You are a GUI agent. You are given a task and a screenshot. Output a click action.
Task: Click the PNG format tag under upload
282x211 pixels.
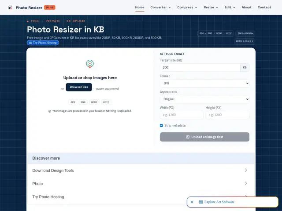click(x=83, y=102)
